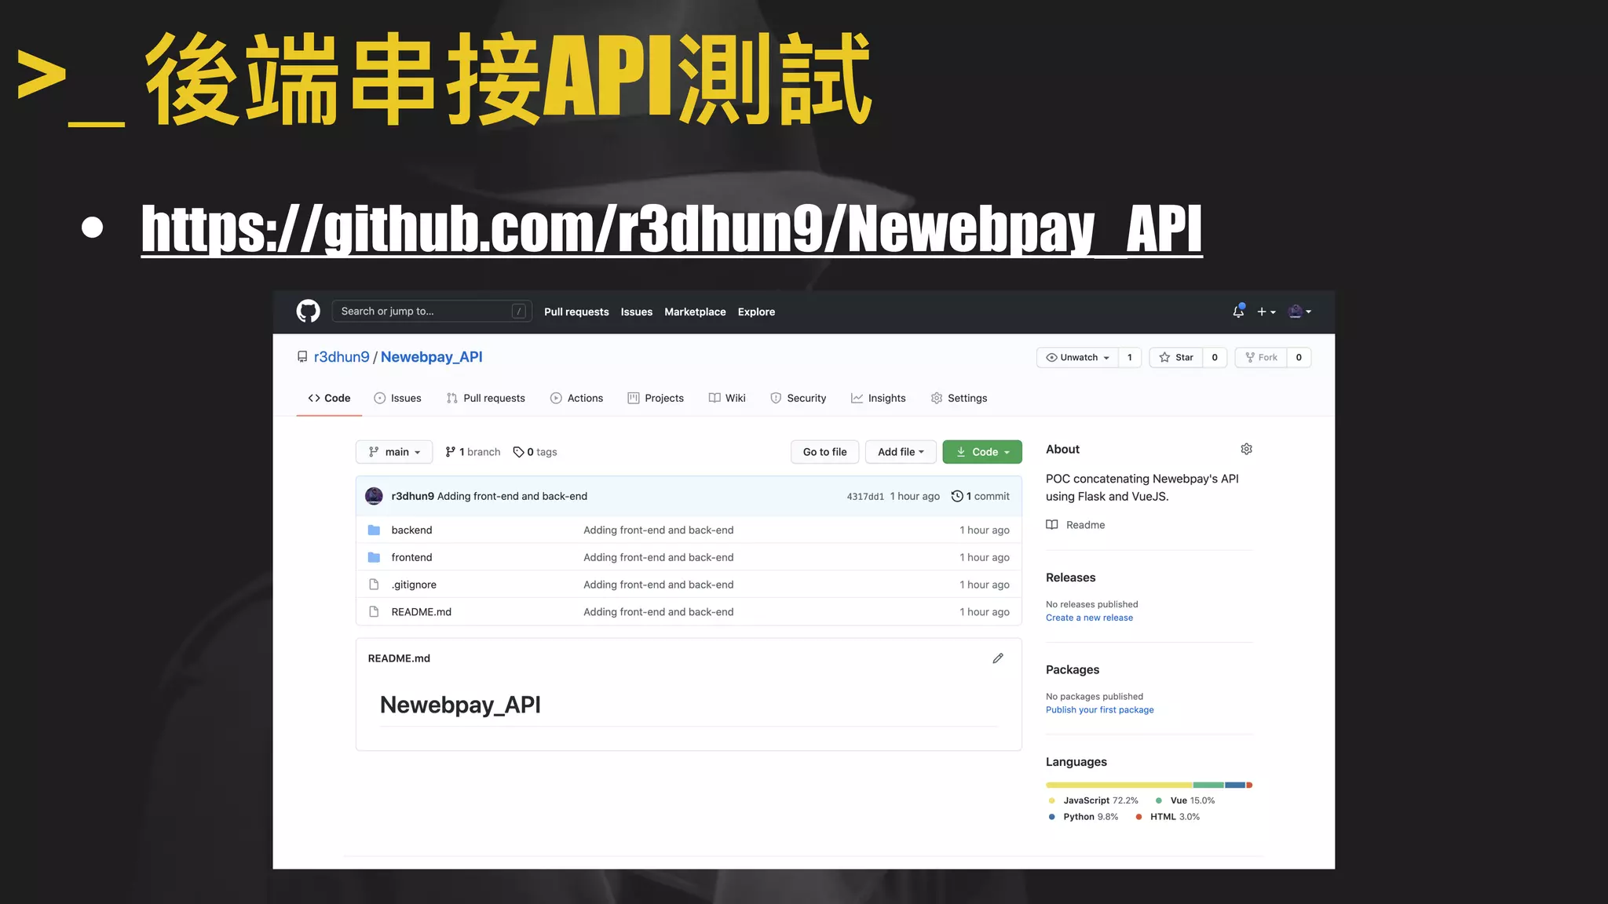This screenshot has height=904, width=1608.
Task: Click the watchers count 1
Action: pyautogui.click(x=1130, y=357)
